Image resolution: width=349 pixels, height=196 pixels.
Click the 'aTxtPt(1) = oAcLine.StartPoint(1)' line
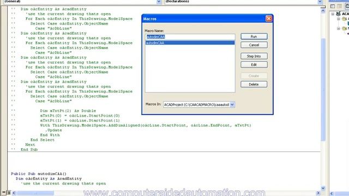(x=80, y=121)
